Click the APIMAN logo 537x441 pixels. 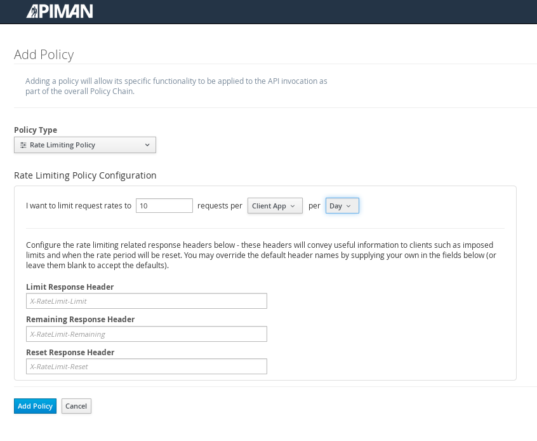click(x=60, y=11)
